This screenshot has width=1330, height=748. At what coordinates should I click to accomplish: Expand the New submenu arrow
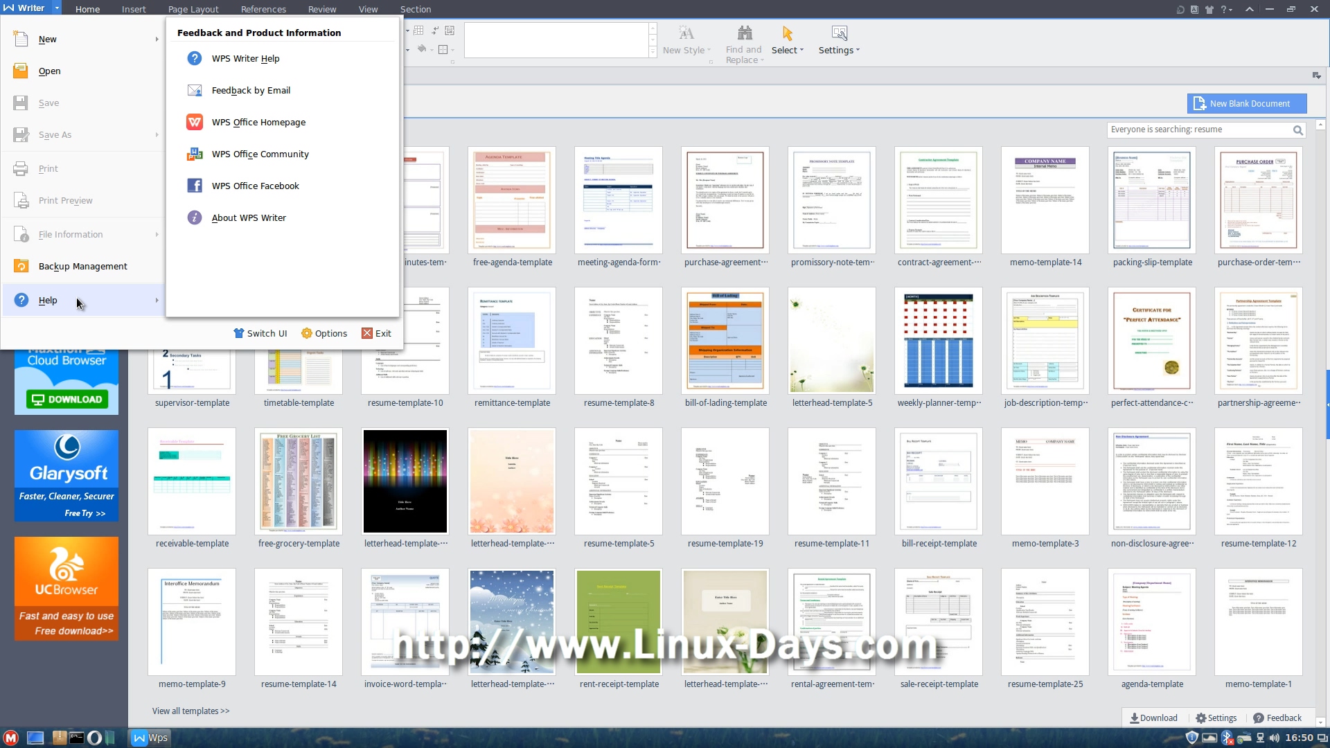pos(157,39)
